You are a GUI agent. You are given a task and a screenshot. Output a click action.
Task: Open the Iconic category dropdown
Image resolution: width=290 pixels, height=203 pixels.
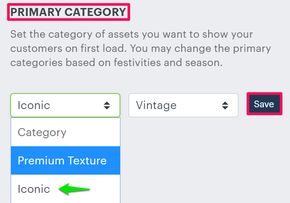point(65,105)
